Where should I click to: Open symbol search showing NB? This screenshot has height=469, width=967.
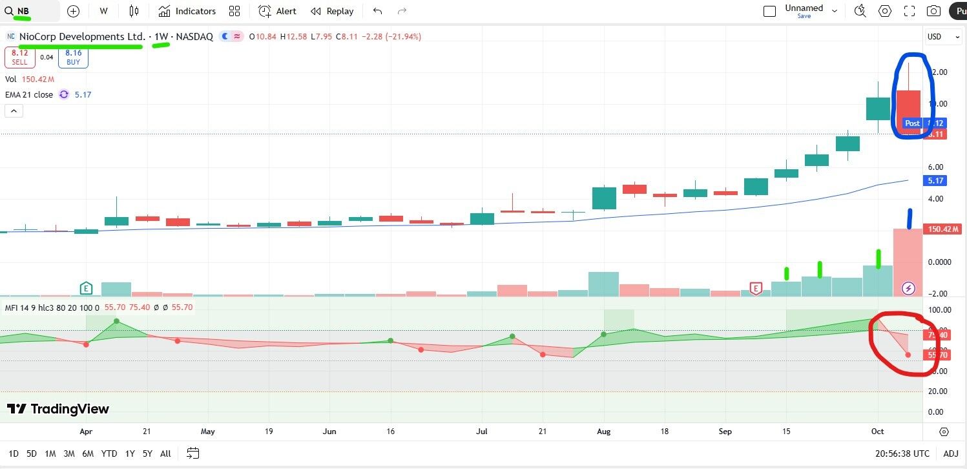(30, 11)
